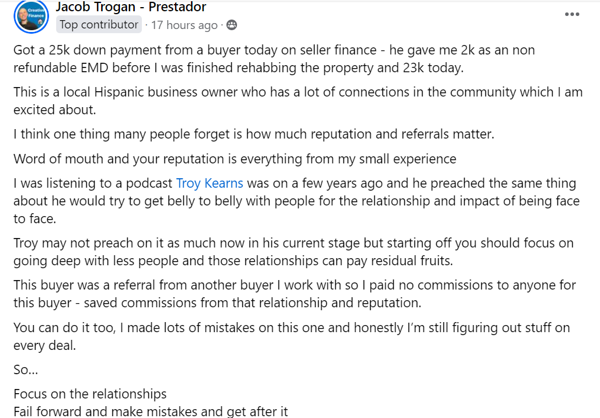600x418 pixels.
Task: Open the three-dot post options menu
Action: tap(572, 15)
